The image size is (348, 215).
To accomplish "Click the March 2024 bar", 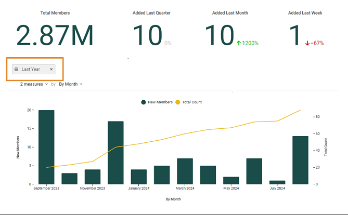I will tap(185, 171).
